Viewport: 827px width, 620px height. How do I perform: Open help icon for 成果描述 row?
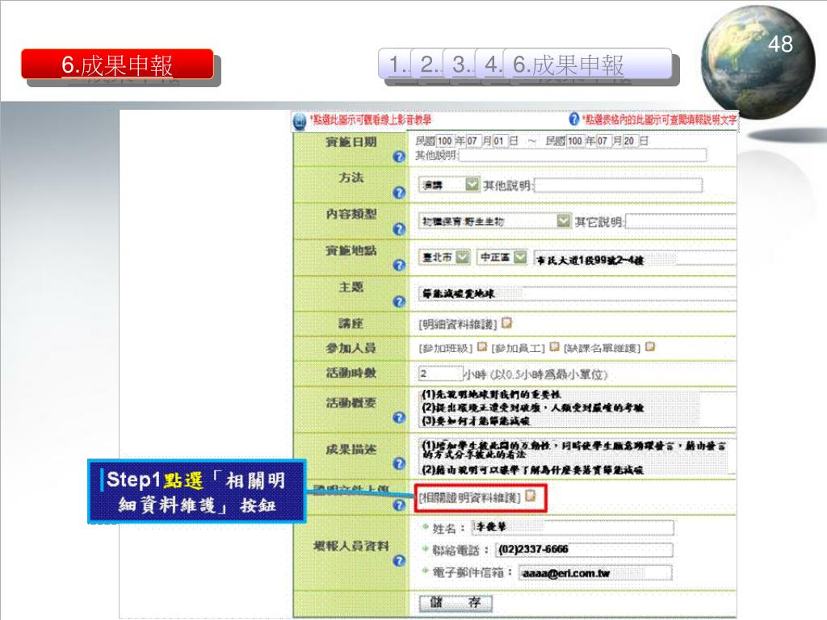[x=399, y=463]
